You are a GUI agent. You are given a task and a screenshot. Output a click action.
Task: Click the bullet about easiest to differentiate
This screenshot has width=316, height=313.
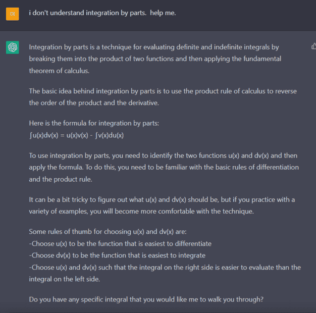pos(120,243)
